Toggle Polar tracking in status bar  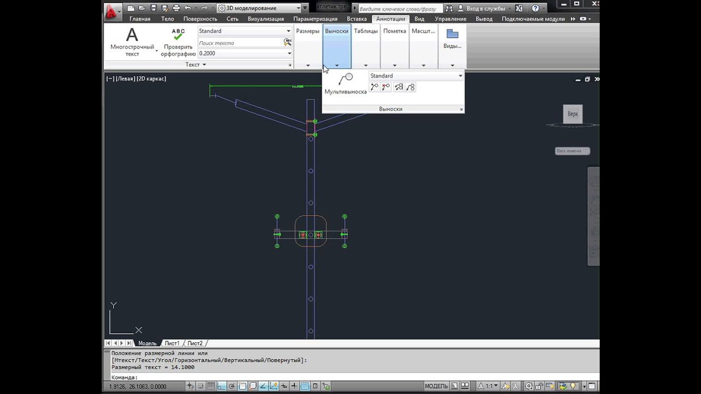click(x=232, y=386)
